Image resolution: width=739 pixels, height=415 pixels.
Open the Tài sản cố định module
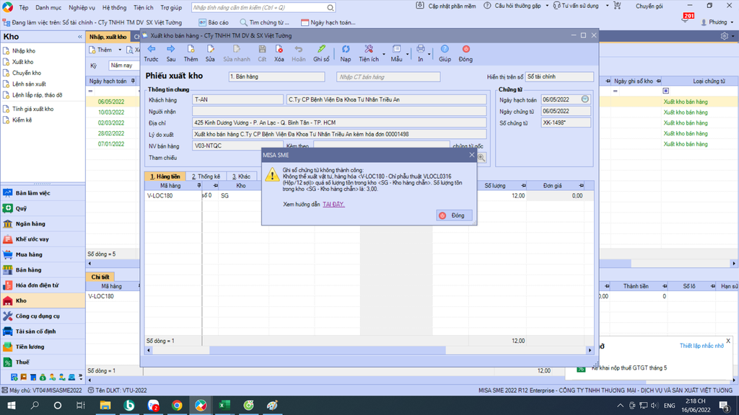click(x=43, y=331)
